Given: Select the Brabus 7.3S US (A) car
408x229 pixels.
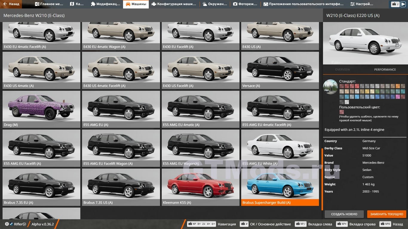Looking at the screenshot, I should point(121,187).
